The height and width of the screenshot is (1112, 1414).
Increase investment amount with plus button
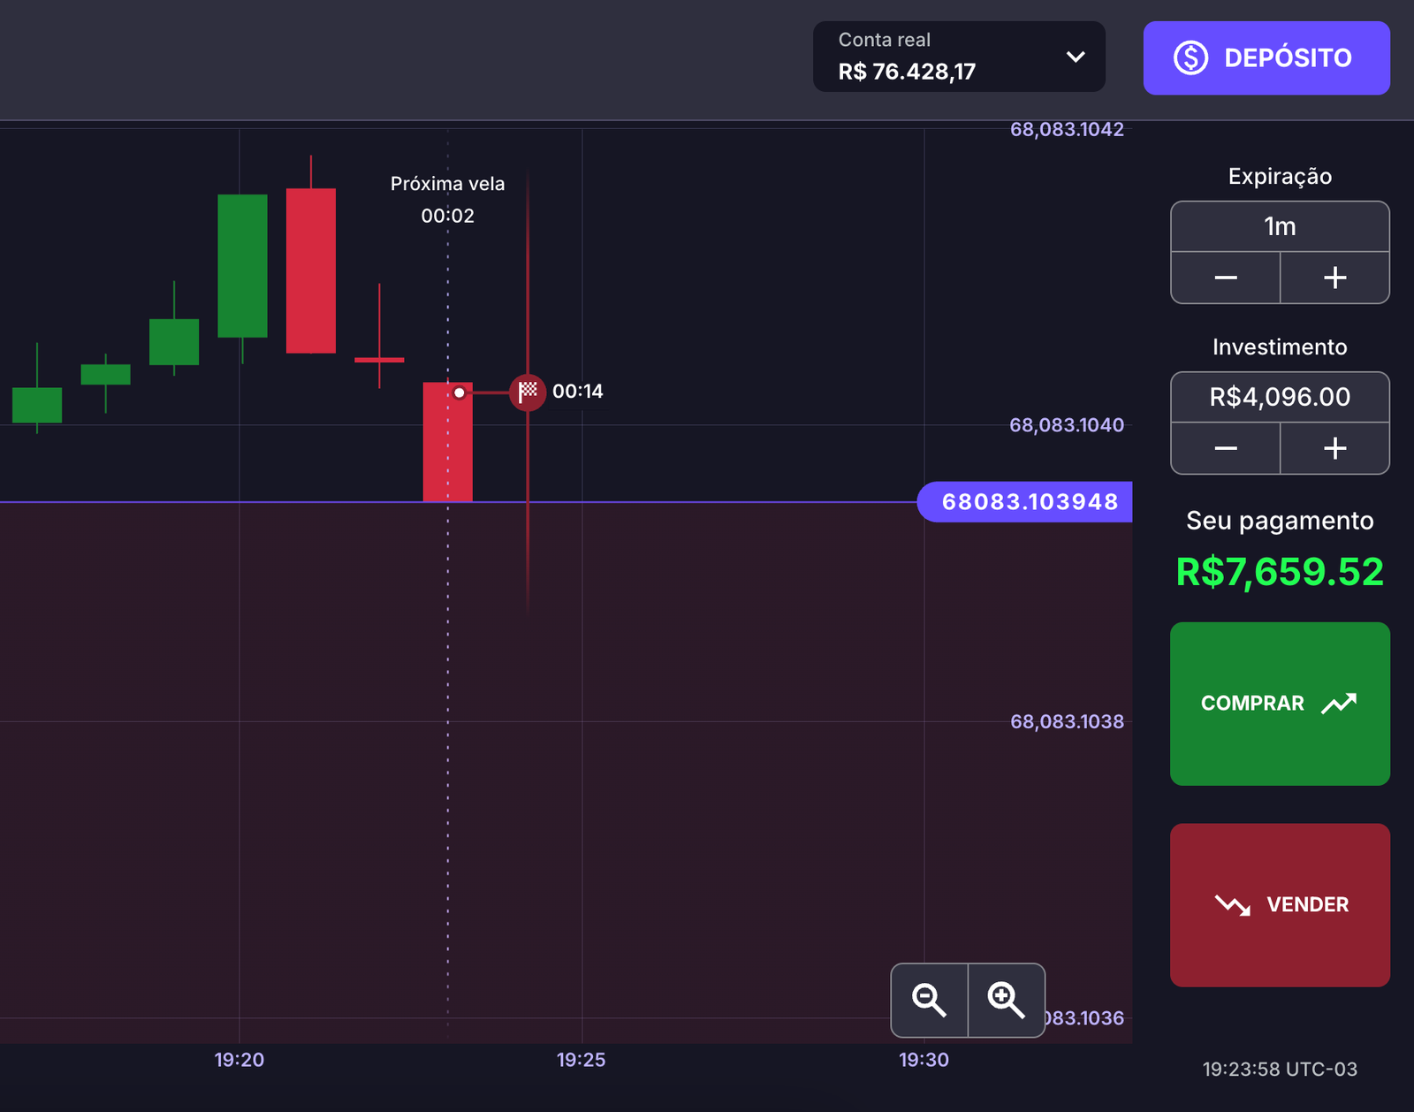point(1334,449)
